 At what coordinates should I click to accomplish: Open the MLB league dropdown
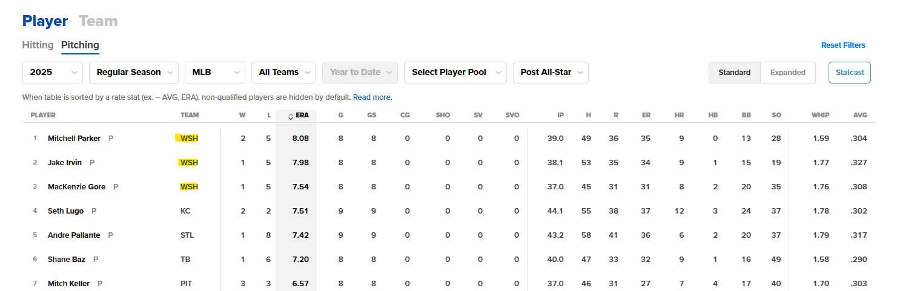pyautogui.click(x=215, y=72)
